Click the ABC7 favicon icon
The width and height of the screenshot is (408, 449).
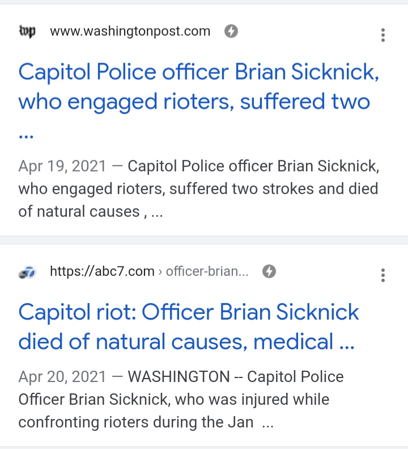tap(27, 273)
